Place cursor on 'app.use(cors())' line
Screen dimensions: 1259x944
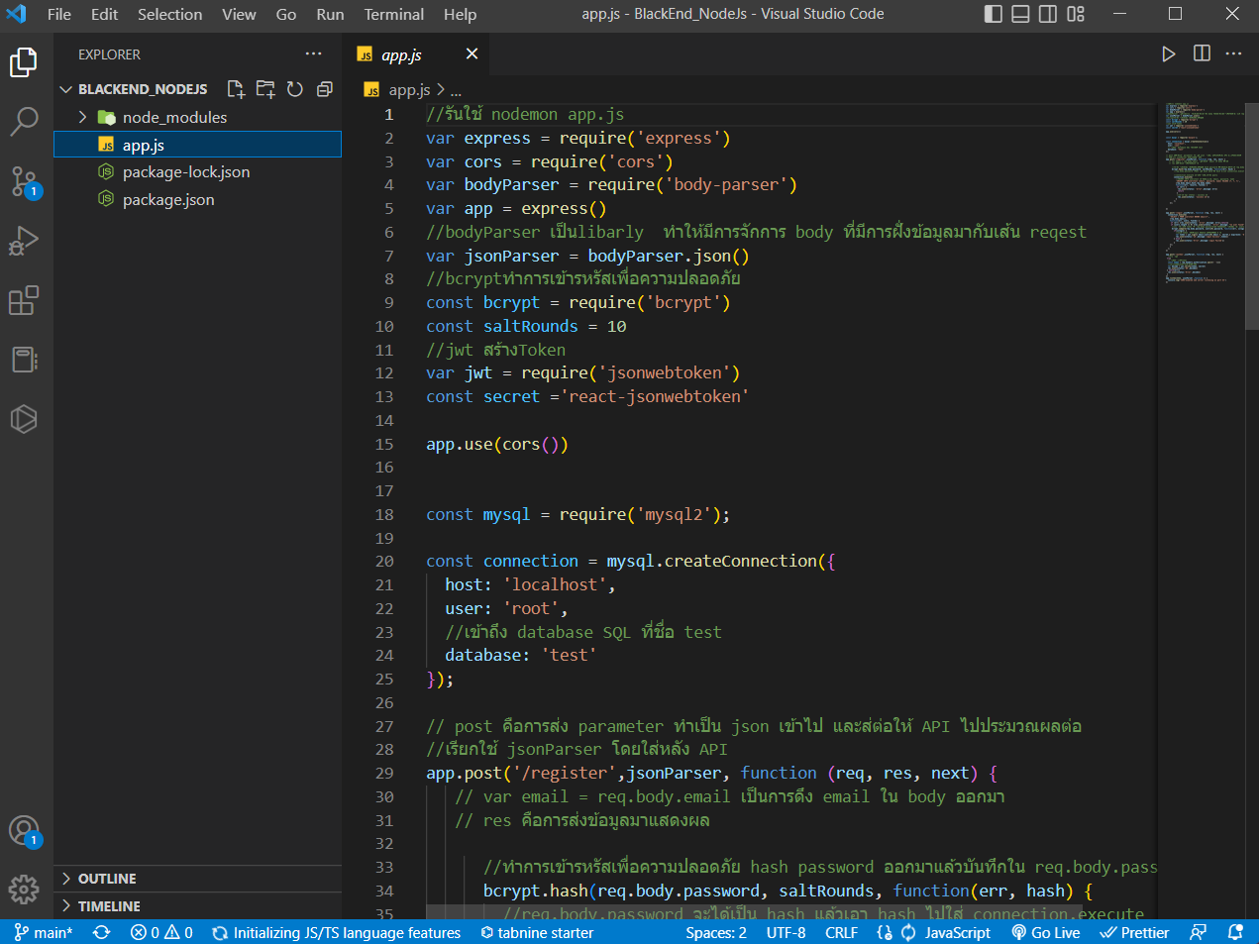click(497, 444)
